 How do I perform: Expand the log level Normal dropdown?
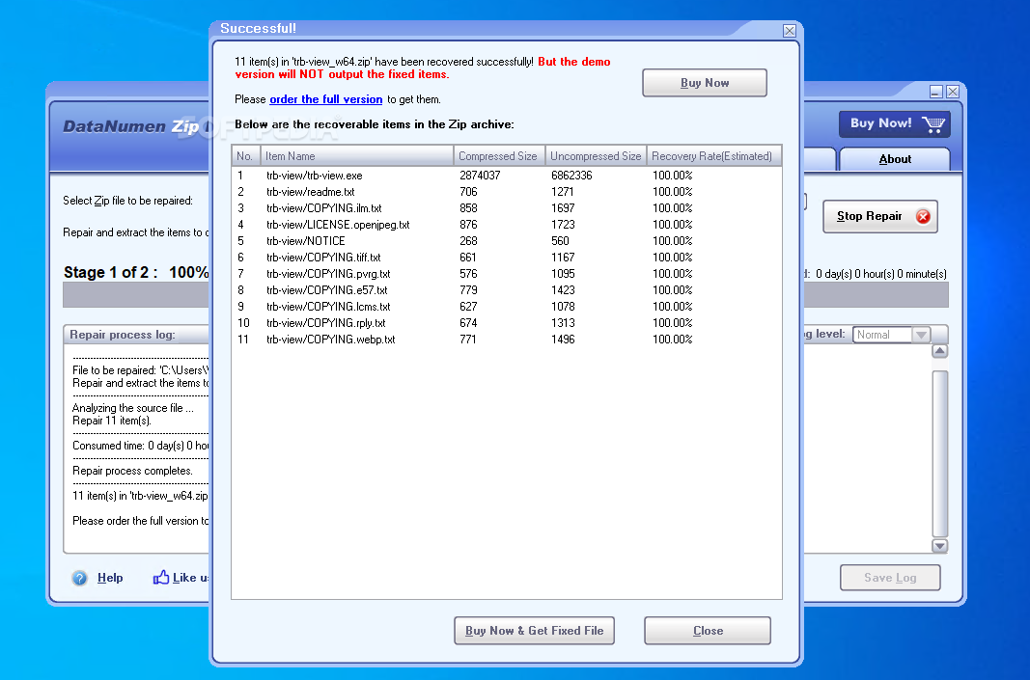(921, 335)
